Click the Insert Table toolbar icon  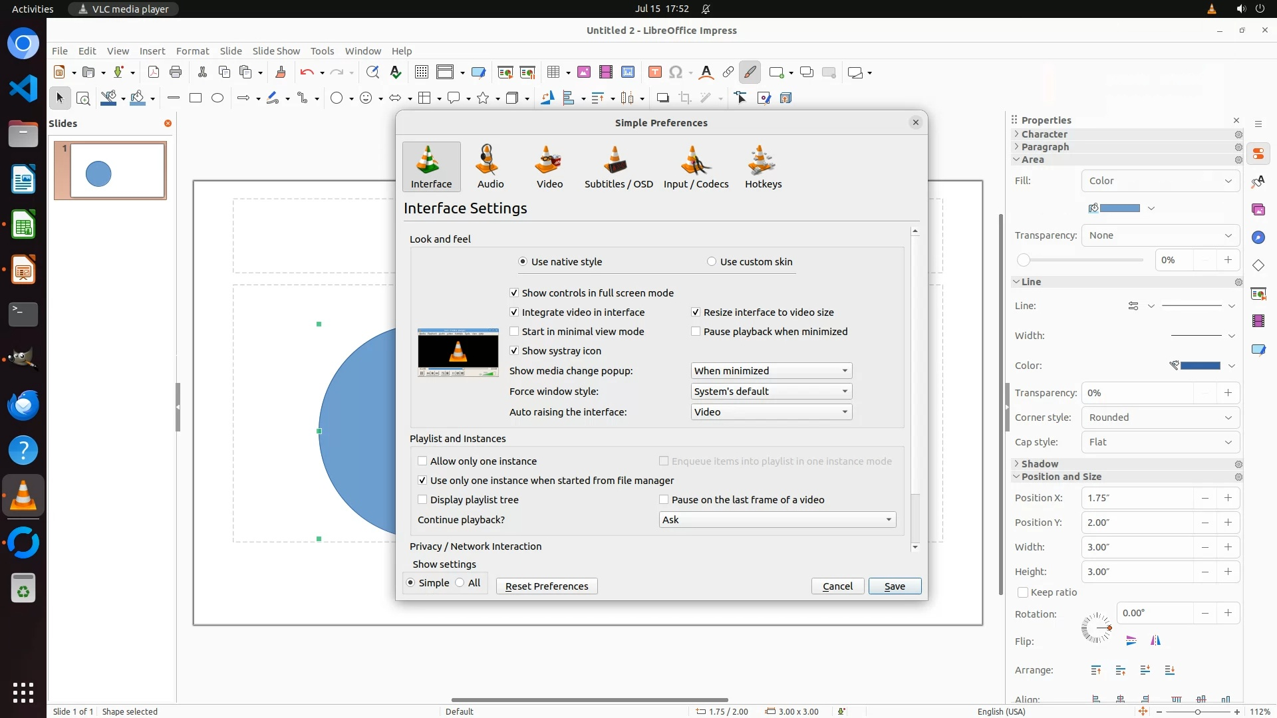point(553,72)
